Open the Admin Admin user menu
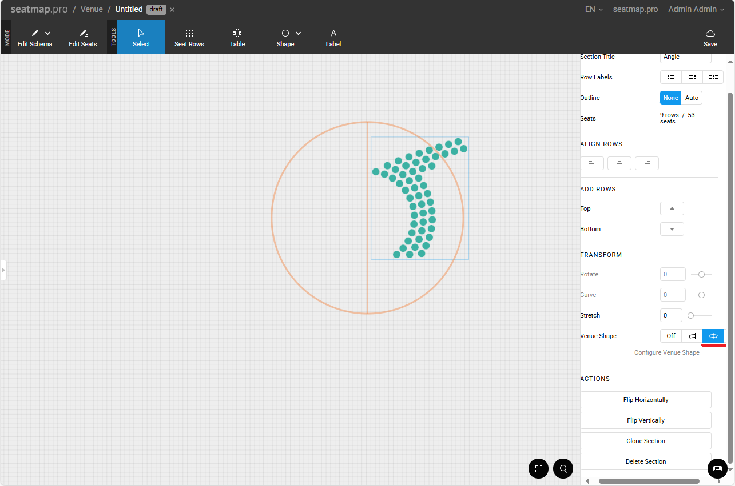 pos(696,10)
